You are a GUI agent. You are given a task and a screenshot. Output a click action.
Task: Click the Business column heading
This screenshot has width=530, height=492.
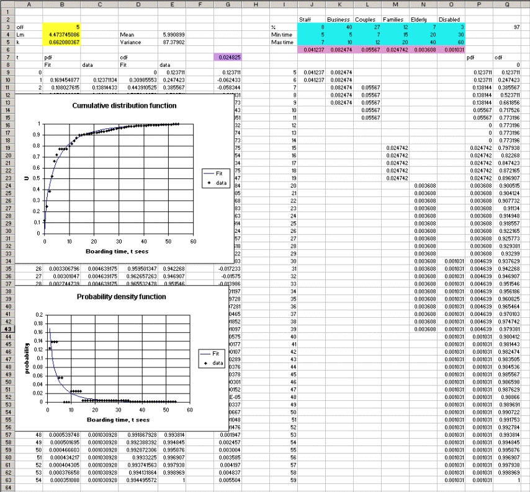pyautogui.click(x=338, y=20)
